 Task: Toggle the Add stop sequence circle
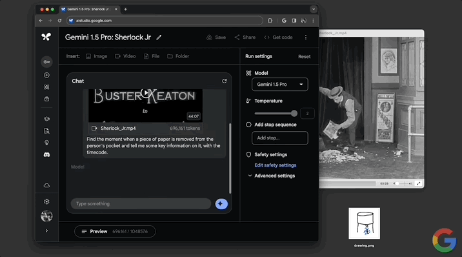coord(248,125)
